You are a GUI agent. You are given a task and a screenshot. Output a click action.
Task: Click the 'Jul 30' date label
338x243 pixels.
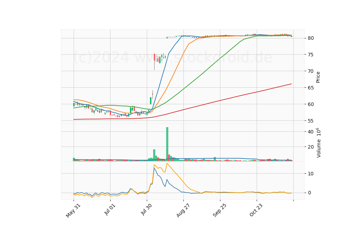point(146,209)
